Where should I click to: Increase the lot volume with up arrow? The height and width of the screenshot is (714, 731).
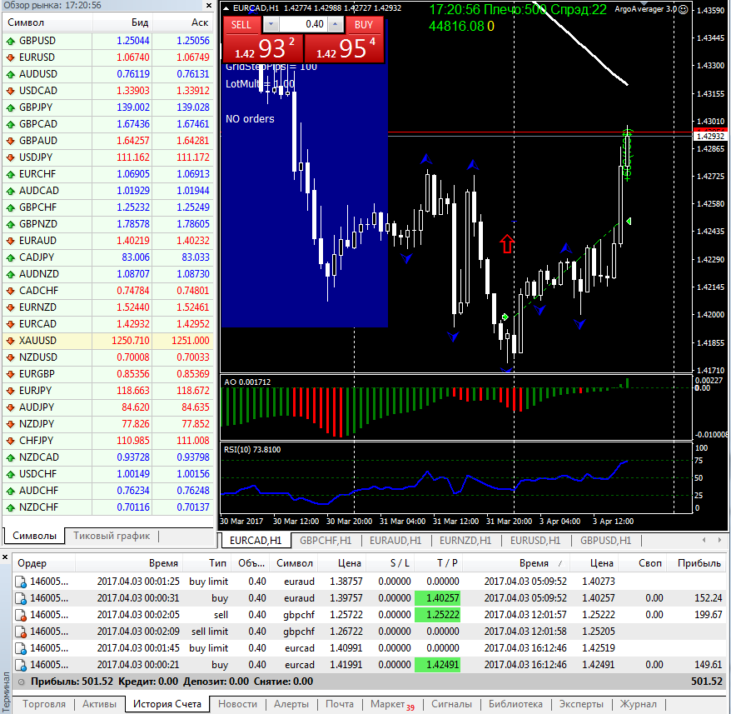tap(336, 24)
